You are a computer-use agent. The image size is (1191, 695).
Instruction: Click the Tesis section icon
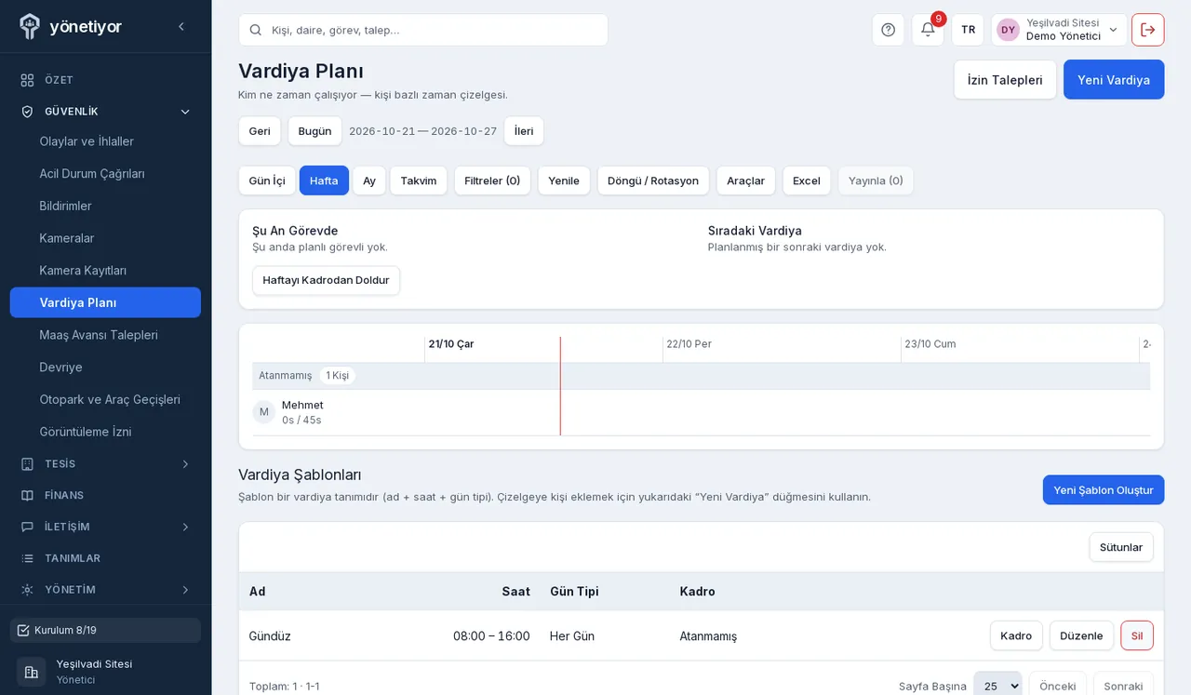click(27, 464)
